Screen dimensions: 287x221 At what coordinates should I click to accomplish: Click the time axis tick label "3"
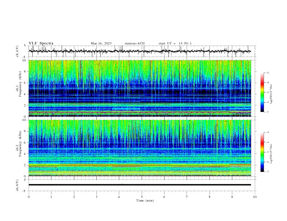(x=96, y=197)
